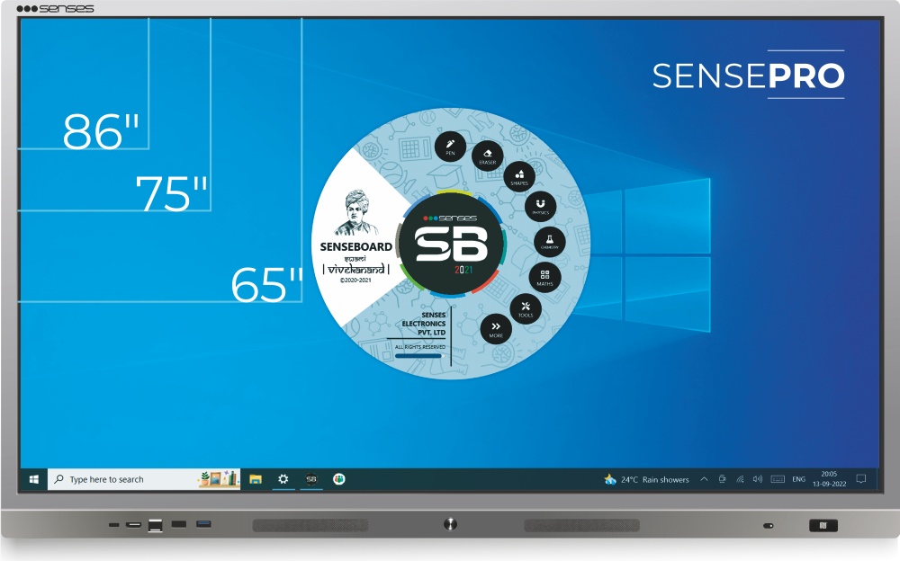Screen dimensions: 900x561
Task: Expand hidden system tray icons
Action: coord(704,478)
